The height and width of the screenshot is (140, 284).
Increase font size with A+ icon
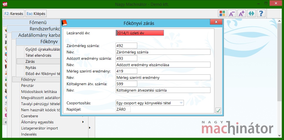tap(242, 14)
